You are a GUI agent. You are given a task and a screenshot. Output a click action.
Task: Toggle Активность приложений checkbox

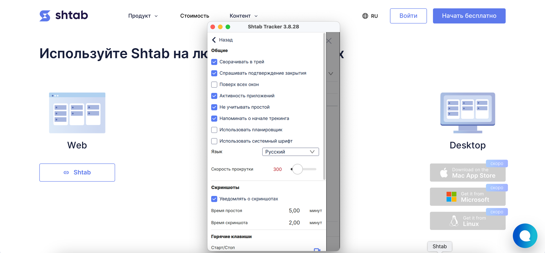pyautogui.click(x=214, y=96)
